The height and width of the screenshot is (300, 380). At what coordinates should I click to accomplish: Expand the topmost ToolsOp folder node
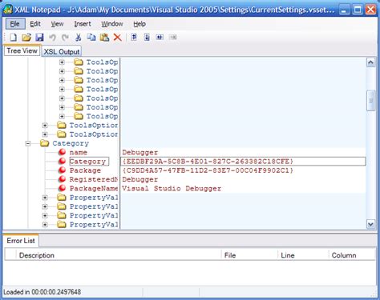point(62,62)
